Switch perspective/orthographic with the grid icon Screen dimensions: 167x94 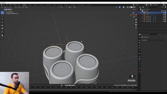click(x=136, y=27)
